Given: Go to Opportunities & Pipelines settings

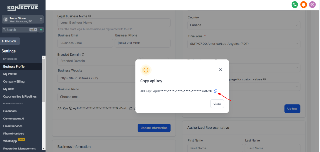Looking at the screenshot, I should tap(20, 97).
